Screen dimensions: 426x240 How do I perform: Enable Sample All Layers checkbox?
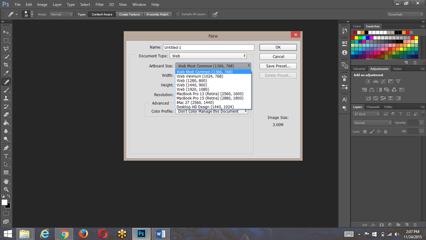[178, 14]
